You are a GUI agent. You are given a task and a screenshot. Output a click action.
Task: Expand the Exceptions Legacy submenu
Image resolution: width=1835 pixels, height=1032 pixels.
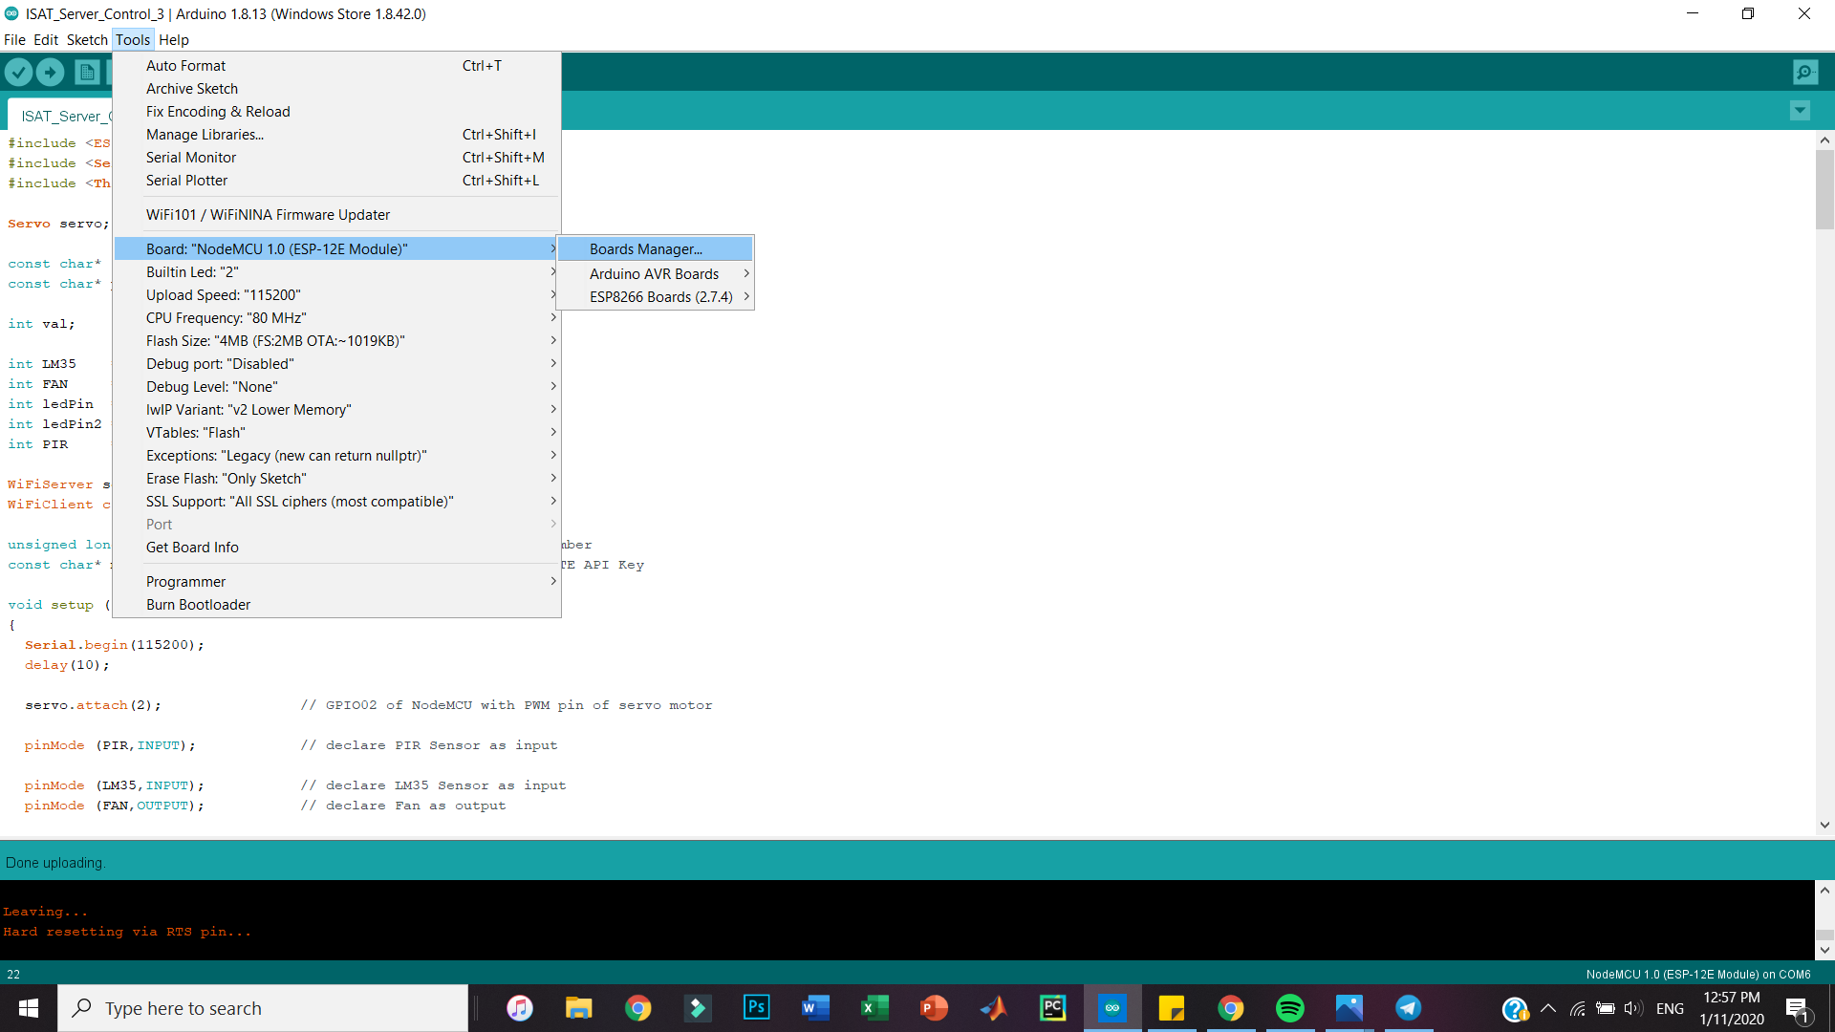336,456
